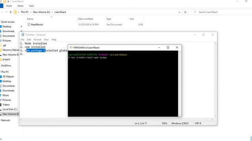Click 'Windows (CRLF)' in Notepad status bar
252x141 pixels.
pos(180,123)
